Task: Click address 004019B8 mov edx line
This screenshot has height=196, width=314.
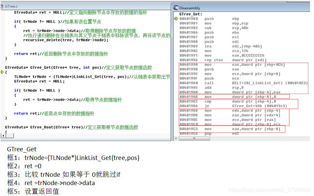Action: click(x=230, y=111)
